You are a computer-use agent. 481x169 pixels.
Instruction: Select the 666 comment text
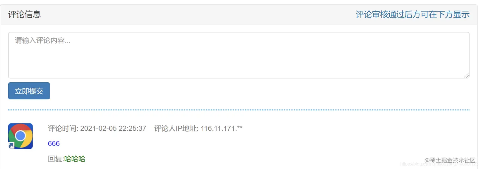coord(54,144)
